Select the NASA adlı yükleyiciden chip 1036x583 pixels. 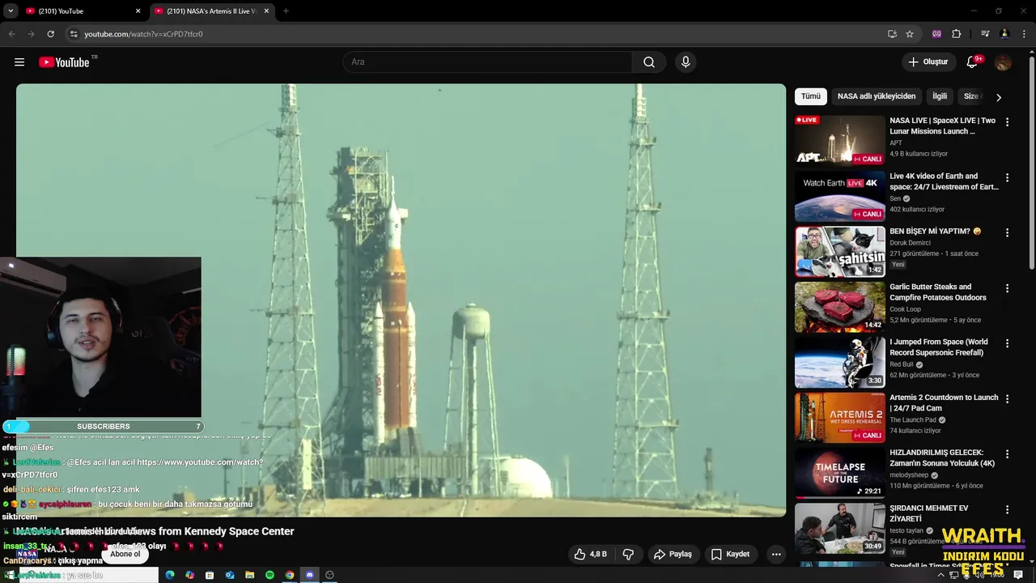877,96
